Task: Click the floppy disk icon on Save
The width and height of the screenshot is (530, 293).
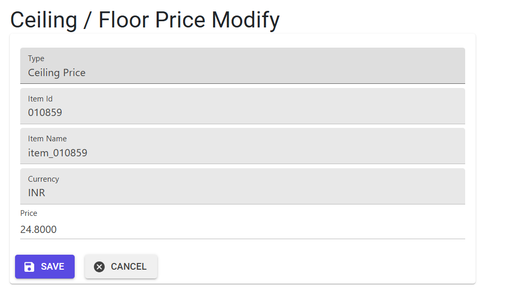Action: click(30, 267)
